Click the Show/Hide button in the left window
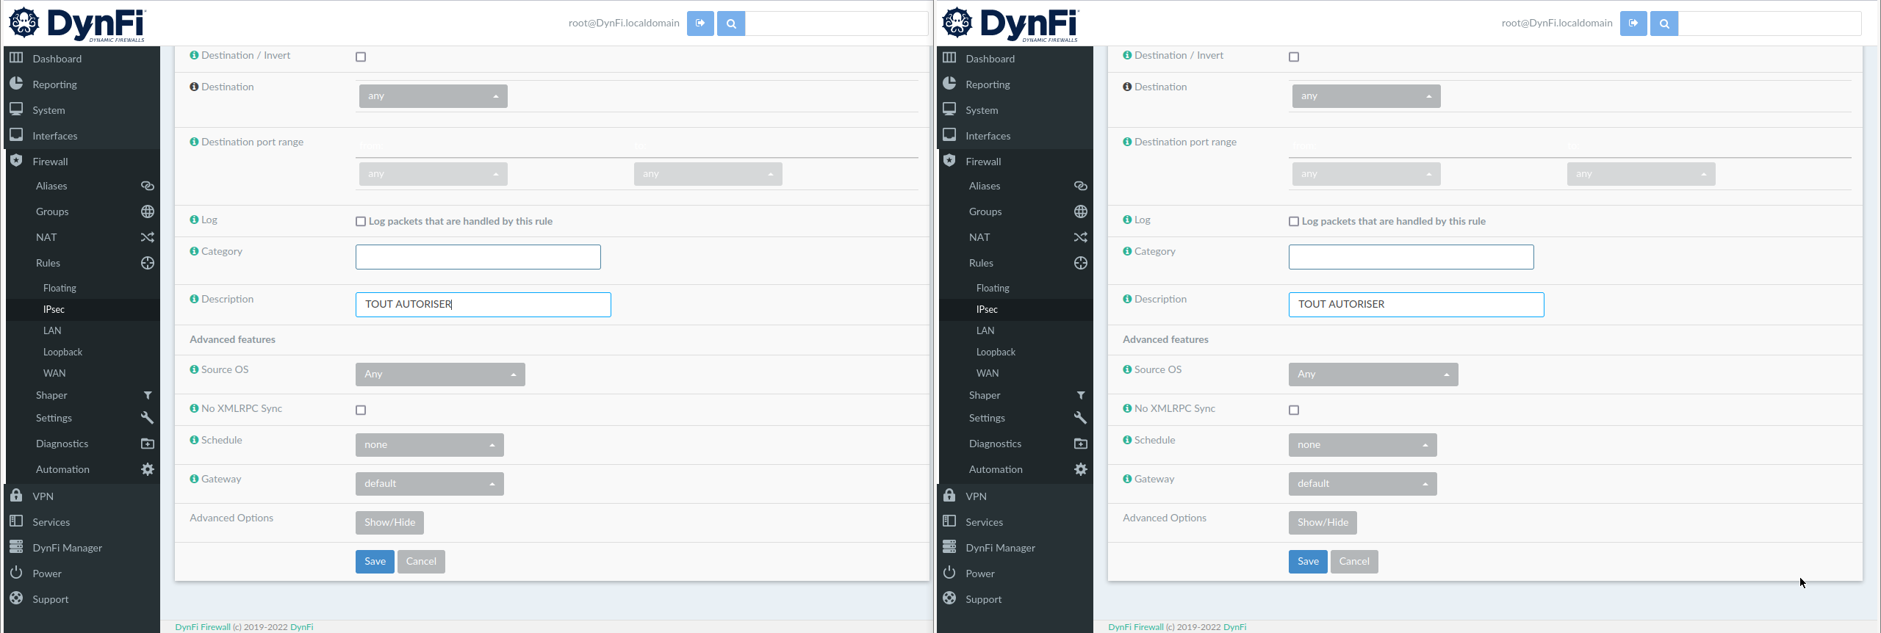The image size is (1881, 633). pyautogui.click(x=389, y=523)
